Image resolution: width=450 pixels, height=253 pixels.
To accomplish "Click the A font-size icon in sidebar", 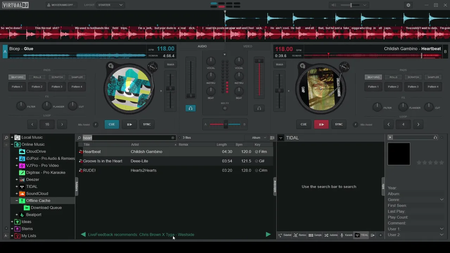I will coord(6,236).
